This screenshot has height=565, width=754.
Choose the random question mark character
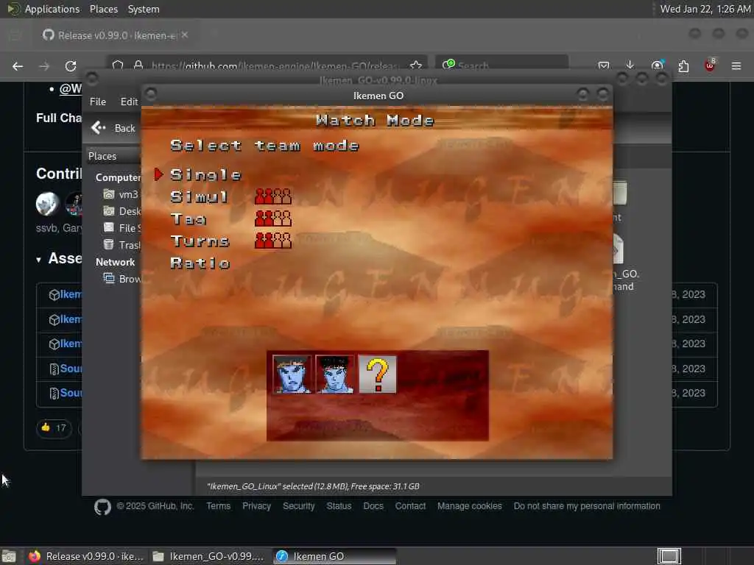[x=378, y=374]
